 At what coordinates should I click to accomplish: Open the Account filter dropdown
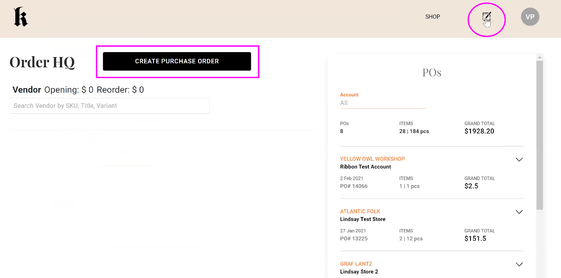(383, 103)
